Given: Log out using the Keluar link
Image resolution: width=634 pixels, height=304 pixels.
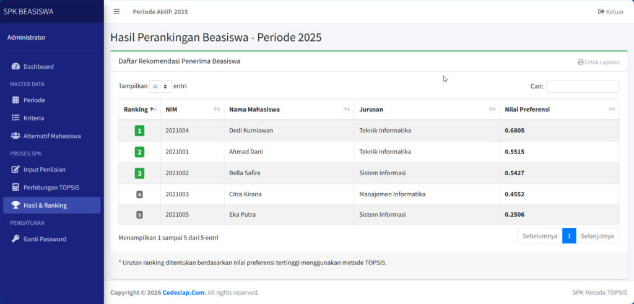Looking at the screenshot, I should click(x=610, y=12).
